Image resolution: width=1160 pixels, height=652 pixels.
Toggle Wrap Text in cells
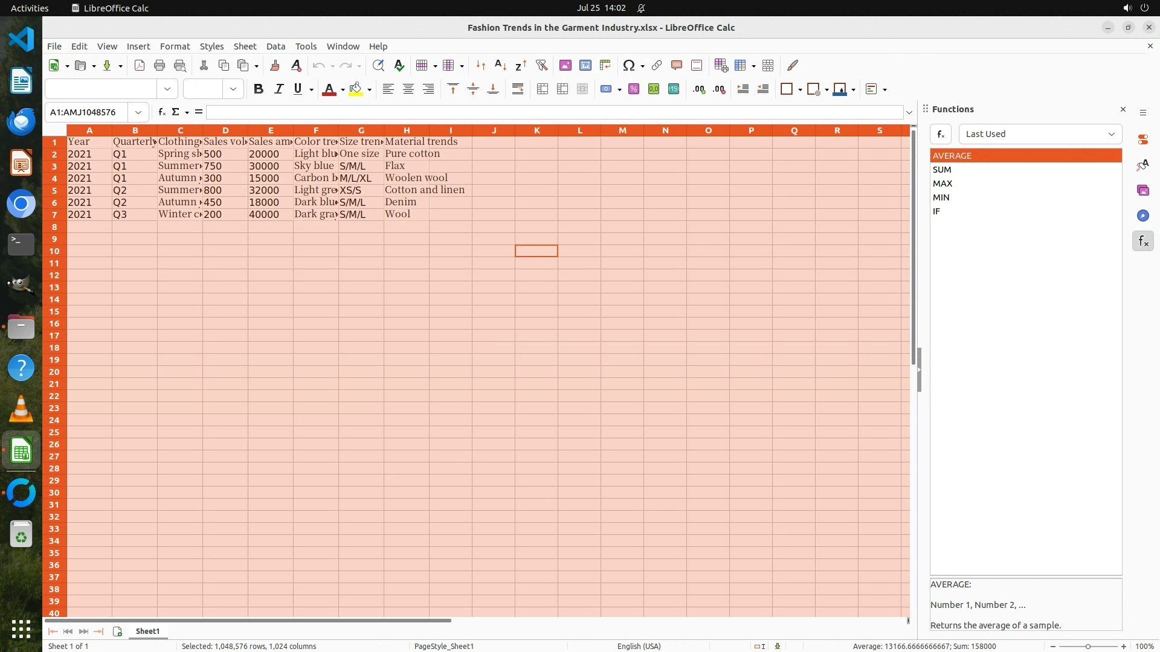[518, 89]
